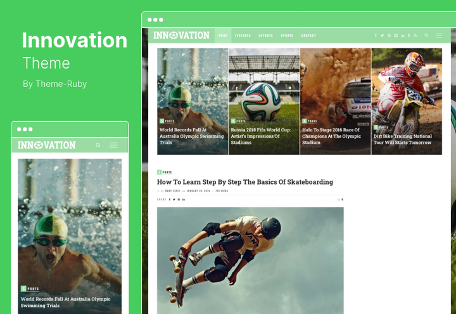This screenshot has width=456, height=314.
Task: Open World Records article title in mobile preview
Action: 65,302
